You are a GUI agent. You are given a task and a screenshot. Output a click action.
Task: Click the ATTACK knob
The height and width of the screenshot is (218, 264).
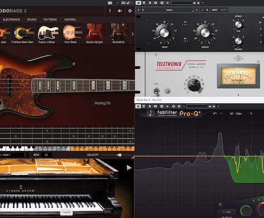pos(238,24)
